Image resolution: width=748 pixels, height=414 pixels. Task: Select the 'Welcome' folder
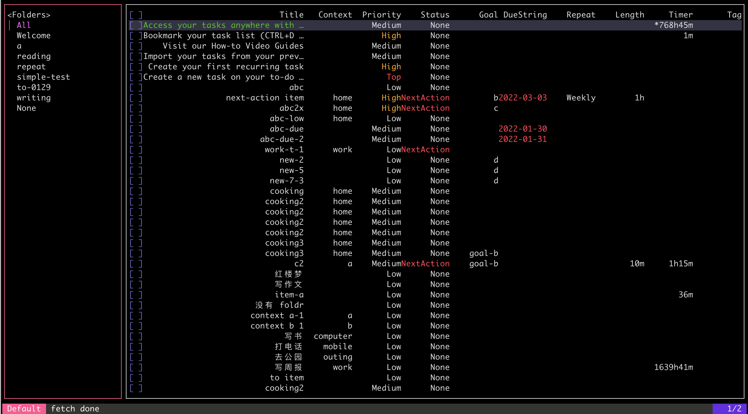[x=34, y=36]
